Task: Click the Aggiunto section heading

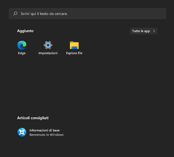Action: 25,31
